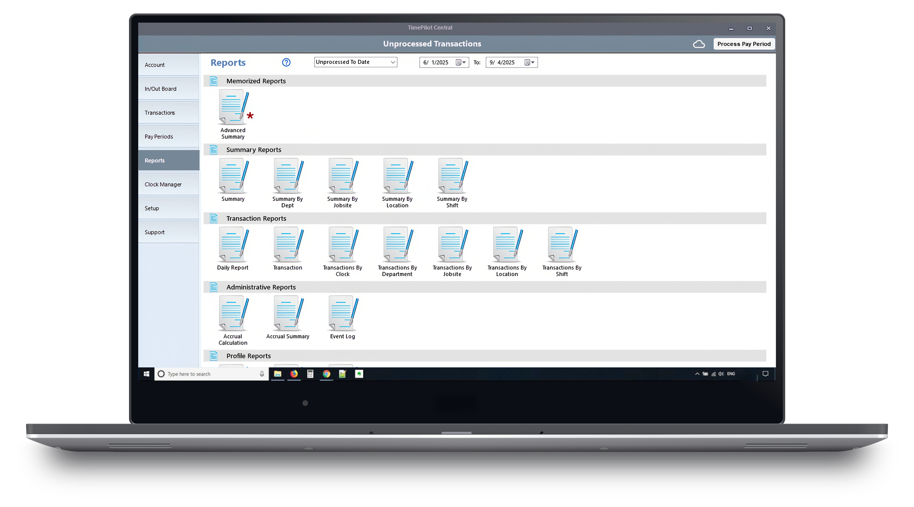Launch the Daily Report icon
This screenshot has height=507, width=914.
[x=233, y=246]
